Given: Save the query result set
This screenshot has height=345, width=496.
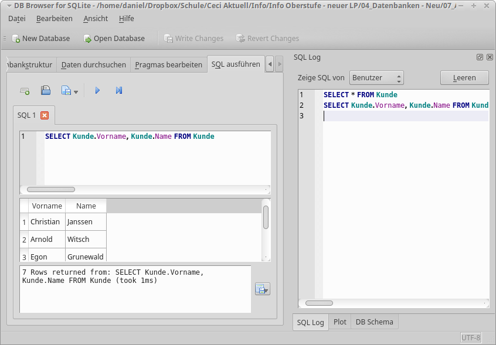Looking at the screenshot, I should click(x=262, y=288).
